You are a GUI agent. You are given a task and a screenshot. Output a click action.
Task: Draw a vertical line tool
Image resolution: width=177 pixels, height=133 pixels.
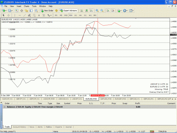click(15, 15)
